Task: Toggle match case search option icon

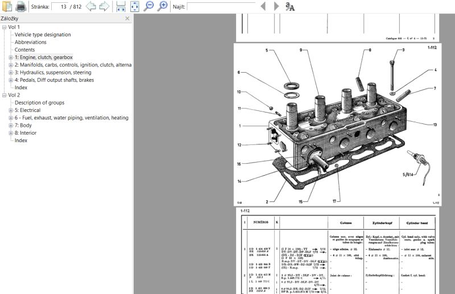Action: pos(290,6)
